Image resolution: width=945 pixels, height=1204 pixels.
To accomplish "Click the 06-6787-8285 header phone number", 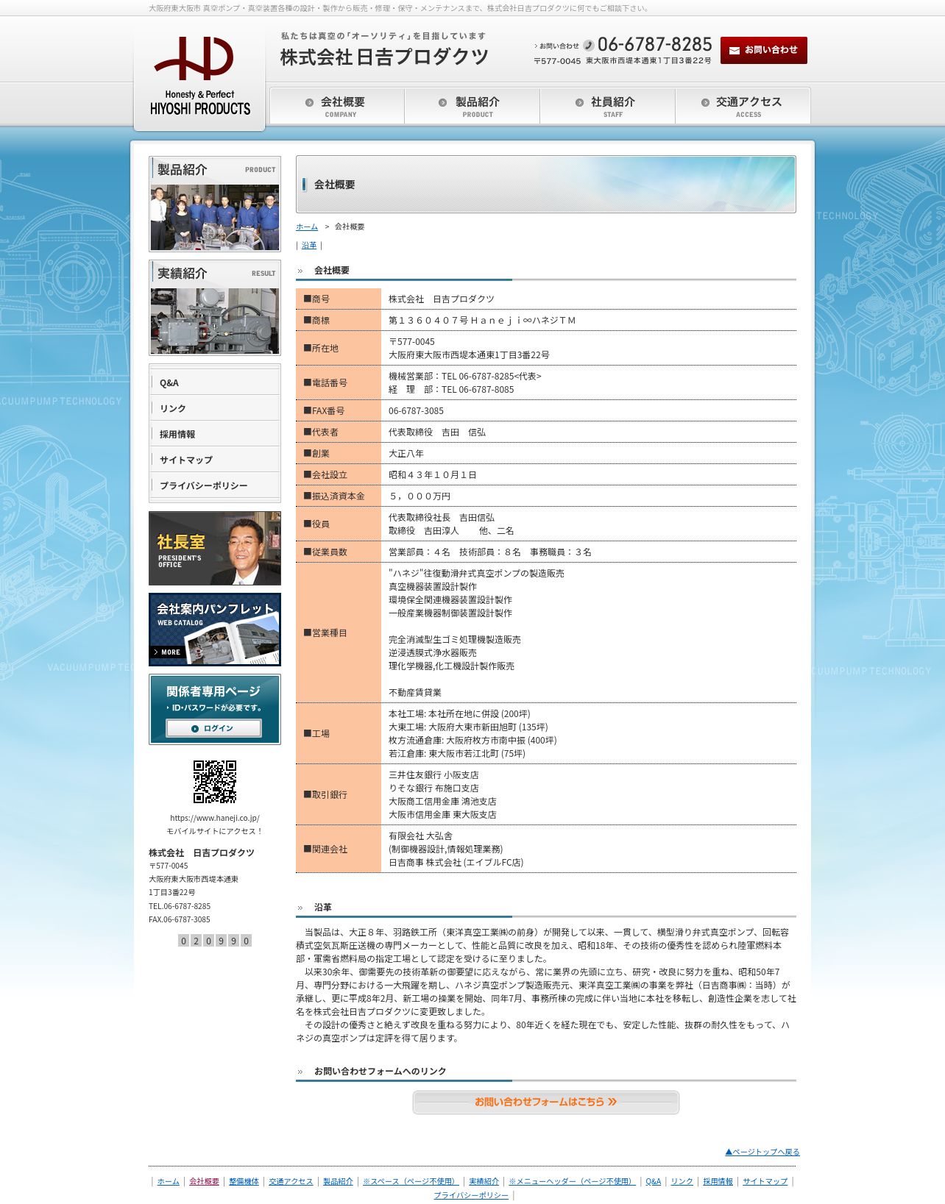I will click(654, 45).
